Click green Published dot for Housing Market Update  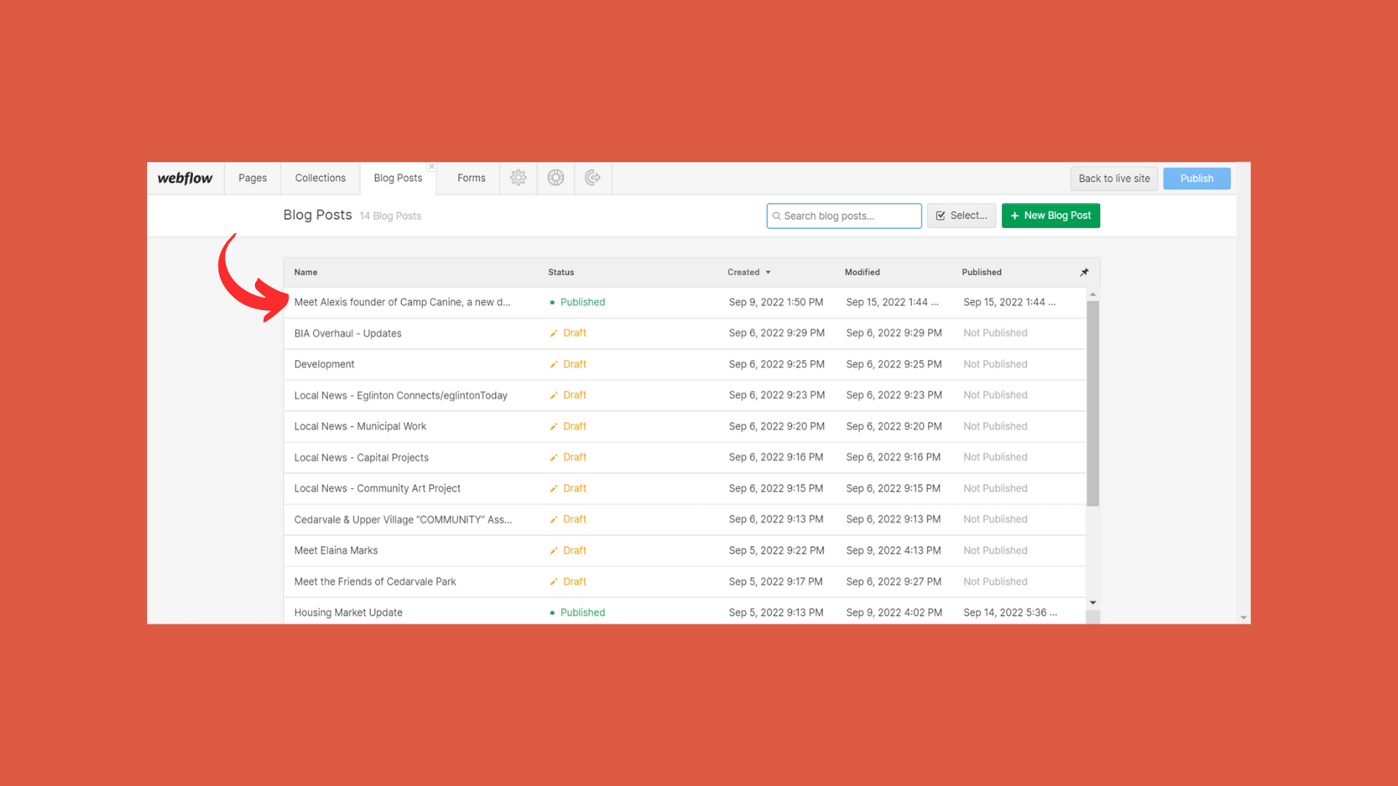(x=552, y=613)
